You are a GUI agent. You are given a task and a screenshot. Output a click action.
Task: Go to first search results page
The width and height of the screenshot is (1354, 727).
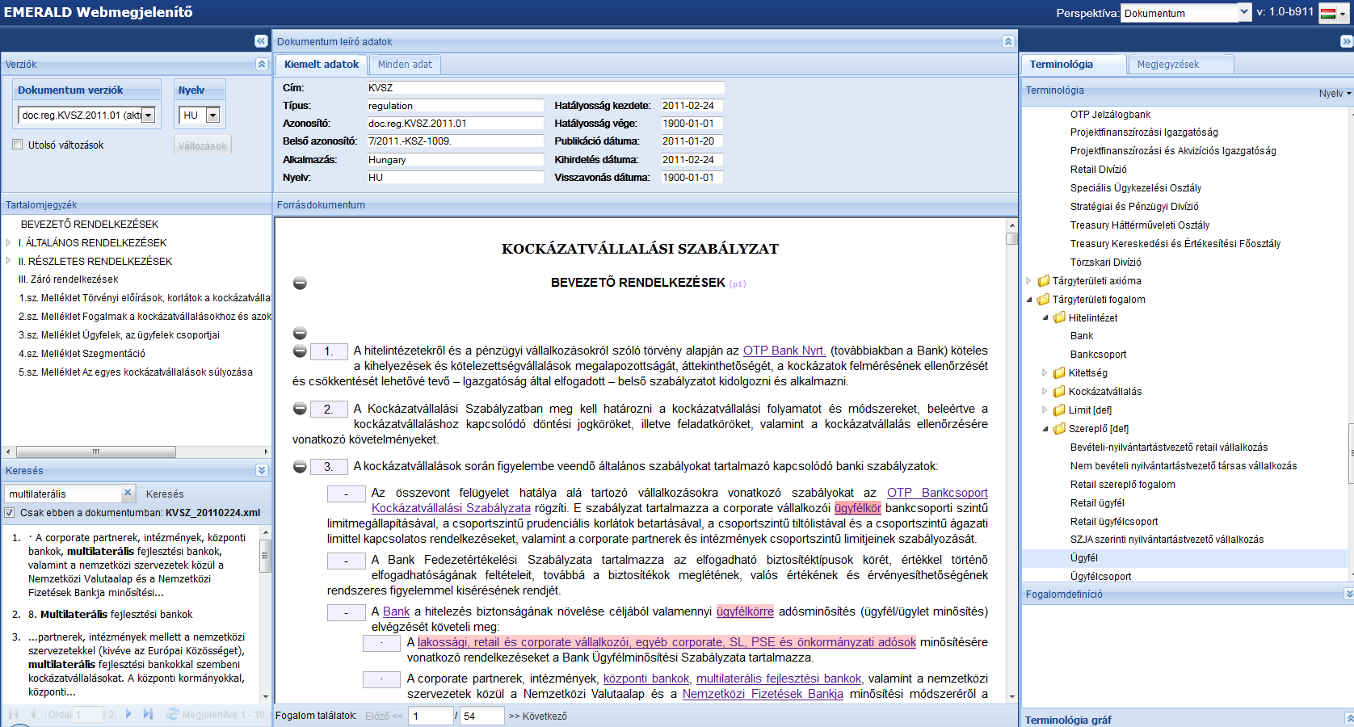tap(13, 714)
